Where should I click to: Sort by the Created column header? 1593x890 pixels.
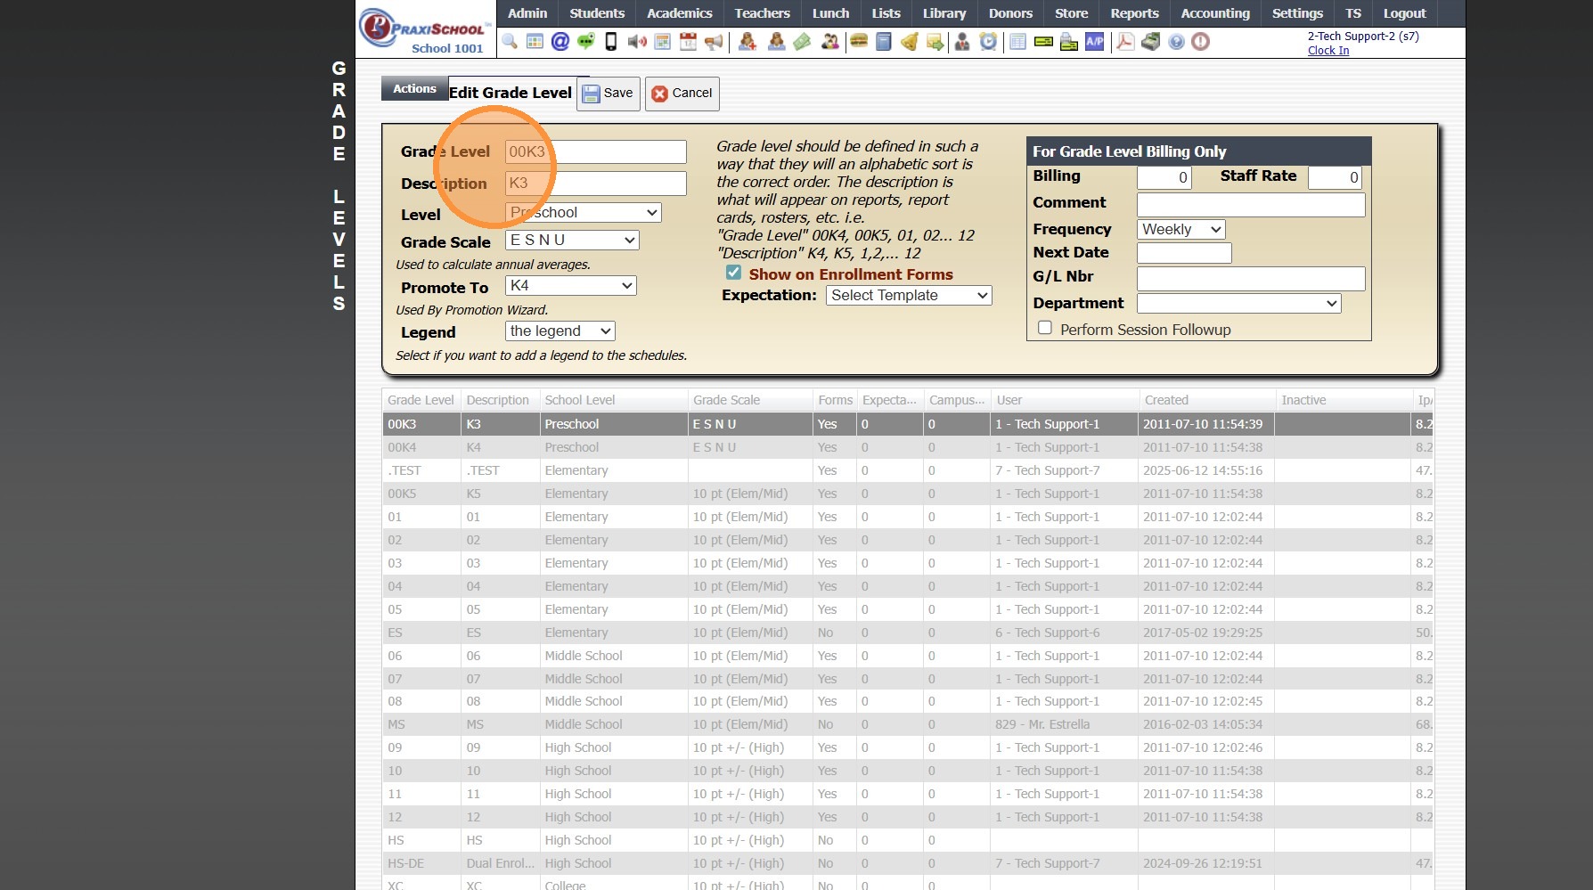coord(1206,400)
